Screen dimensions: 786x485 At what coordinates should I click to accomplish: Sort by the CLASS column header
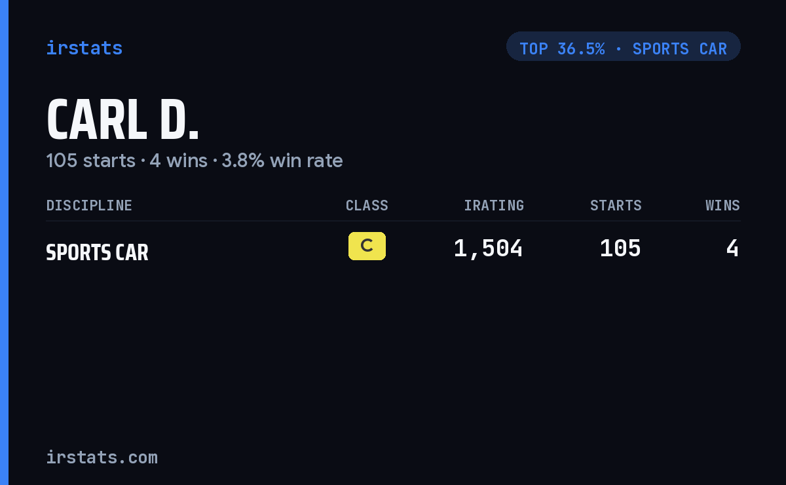(x=367, y=206)
